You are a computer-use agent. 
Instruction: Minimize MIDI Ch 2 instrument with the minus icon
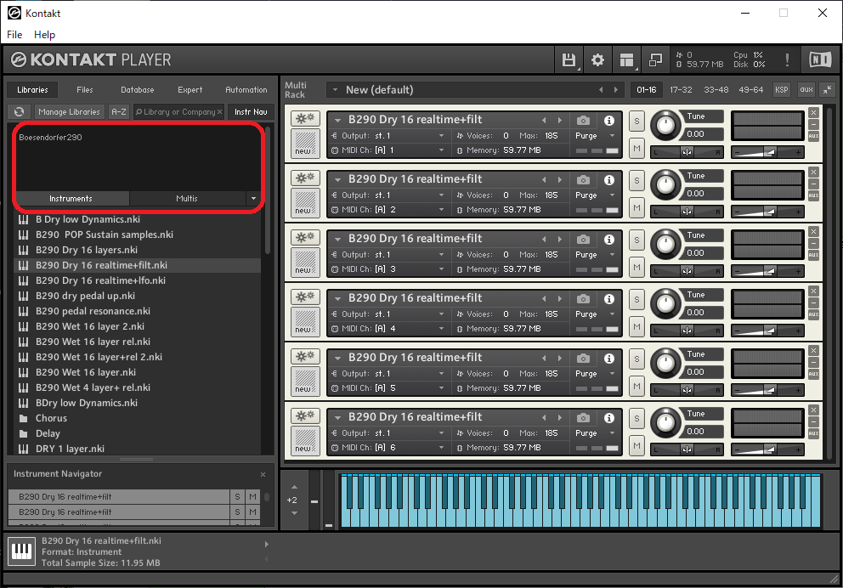coord(813,184)
